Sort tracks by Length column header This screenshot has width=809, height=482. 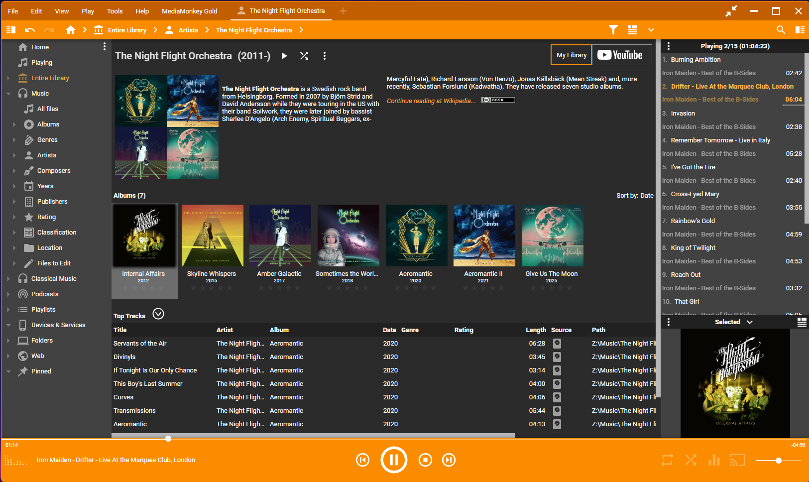[536, 330]
